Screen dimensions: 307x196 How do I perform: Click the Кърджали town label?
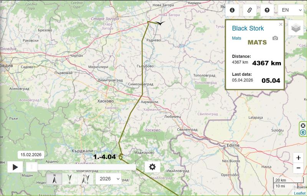[x=82, y=151]
